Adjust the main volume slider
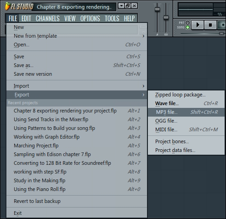The width and height of the screenshot is (226, 219). [157, 10]
